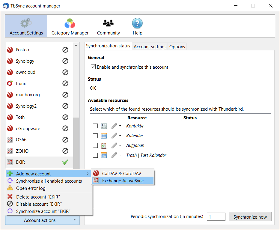The width and height of the screenshot is (280, 230).
Task: Click the Trash | Test Kalender calendar icon
Action: point(104,155)
